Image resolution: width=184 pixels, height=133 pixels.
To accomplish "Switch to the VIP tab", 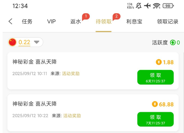I will (x=51, y=22).
